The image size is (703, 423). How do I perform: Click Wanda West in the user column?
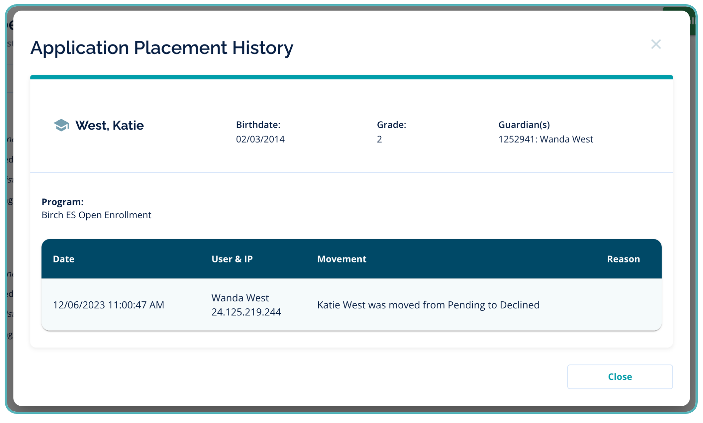pyautogui.click(x=240, y=297)
